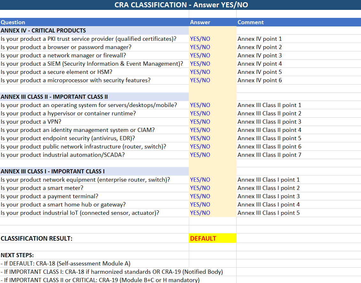Click YES/NO answer for industrial IoT question
Screen dimensions: 361x283
(x=200, y=213)
